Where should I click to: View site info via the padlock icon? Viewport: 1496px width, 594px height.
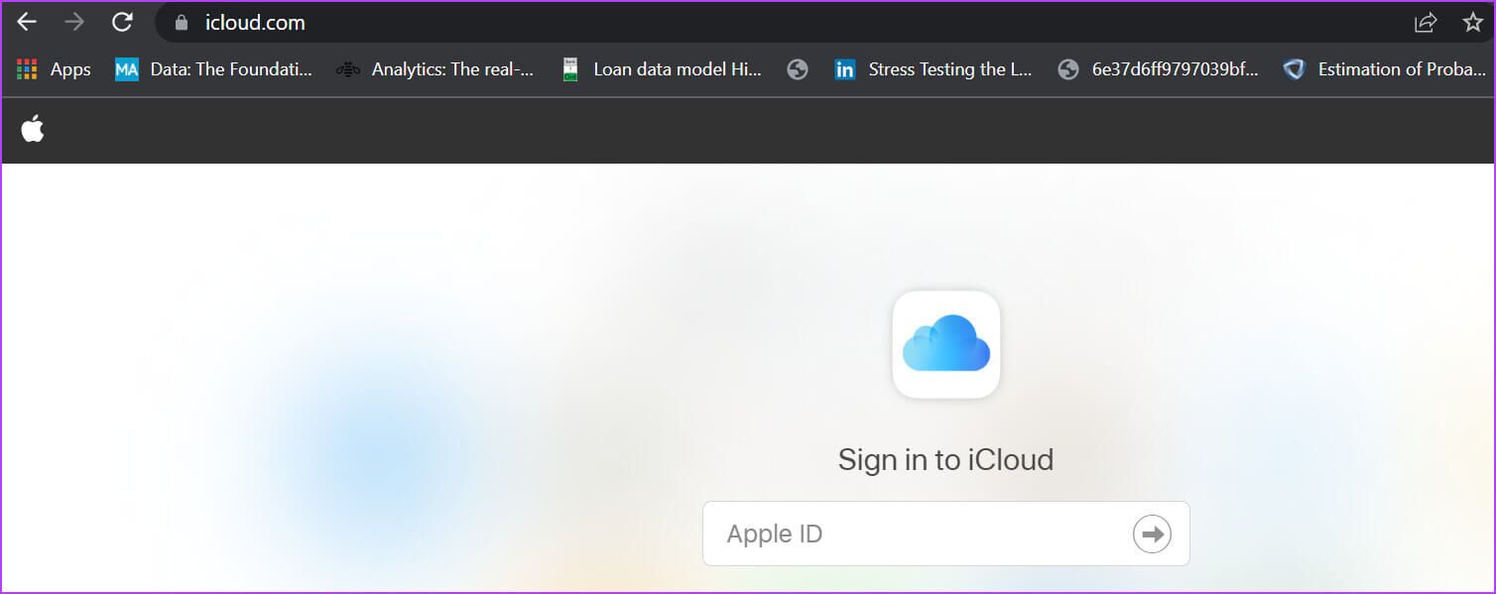(181, 23)
